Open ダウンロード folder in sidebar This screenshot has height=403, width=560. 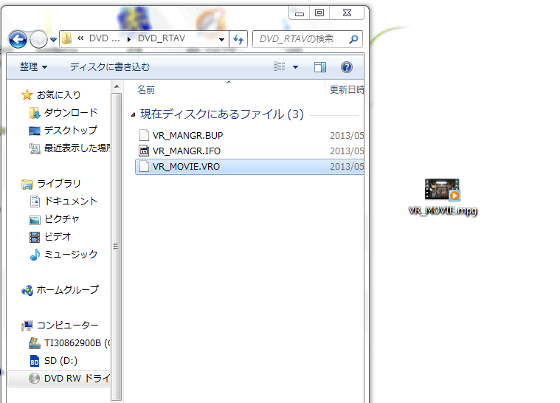[71, 112]
